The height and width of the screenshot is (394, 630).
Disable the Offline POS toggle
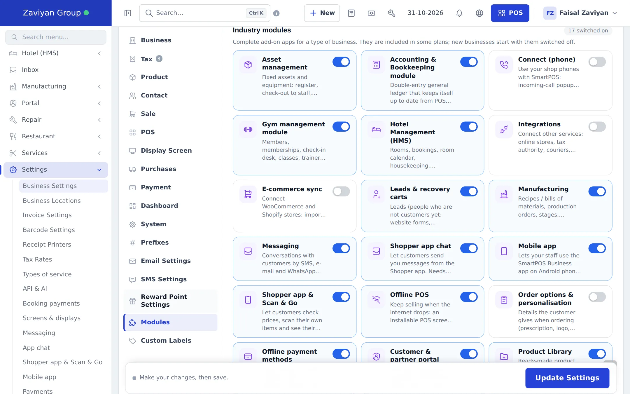469,297
